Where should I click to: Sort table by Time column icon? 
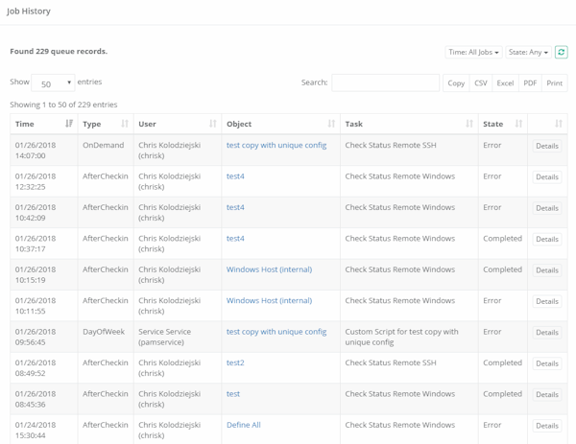tap(69, 124)
